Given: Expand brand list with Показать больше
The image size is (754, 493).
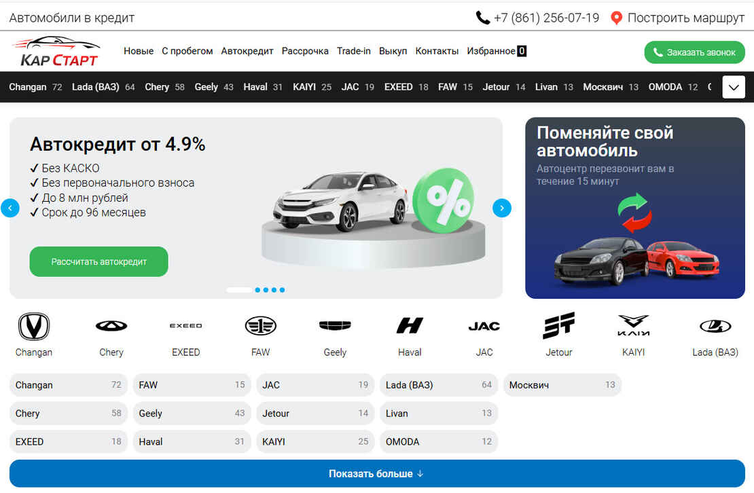Looking at the screenshot, I should 377,474.
